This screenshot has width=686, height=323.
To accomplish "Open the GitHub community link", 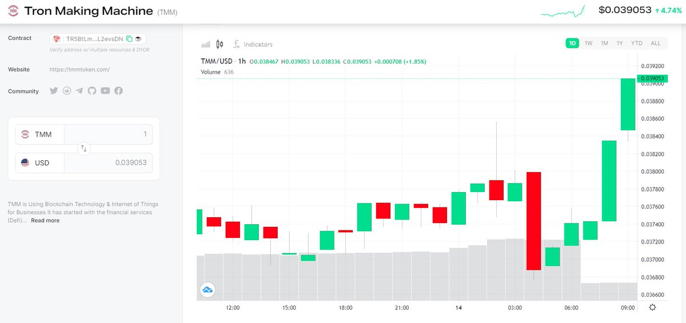I will point(92,91).
